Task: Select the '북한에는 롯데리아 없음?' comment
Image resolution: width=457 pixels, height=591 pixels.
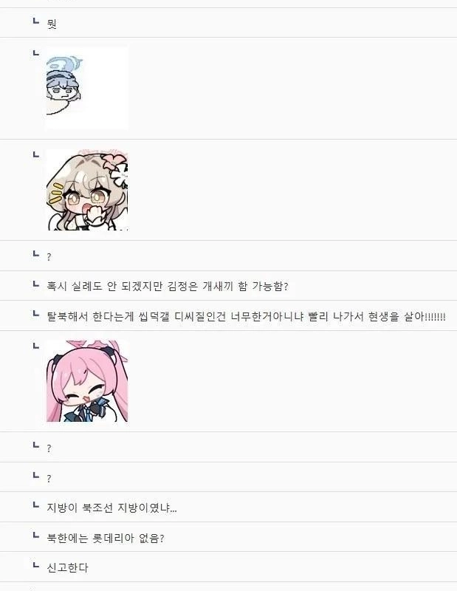Action: 106,538
